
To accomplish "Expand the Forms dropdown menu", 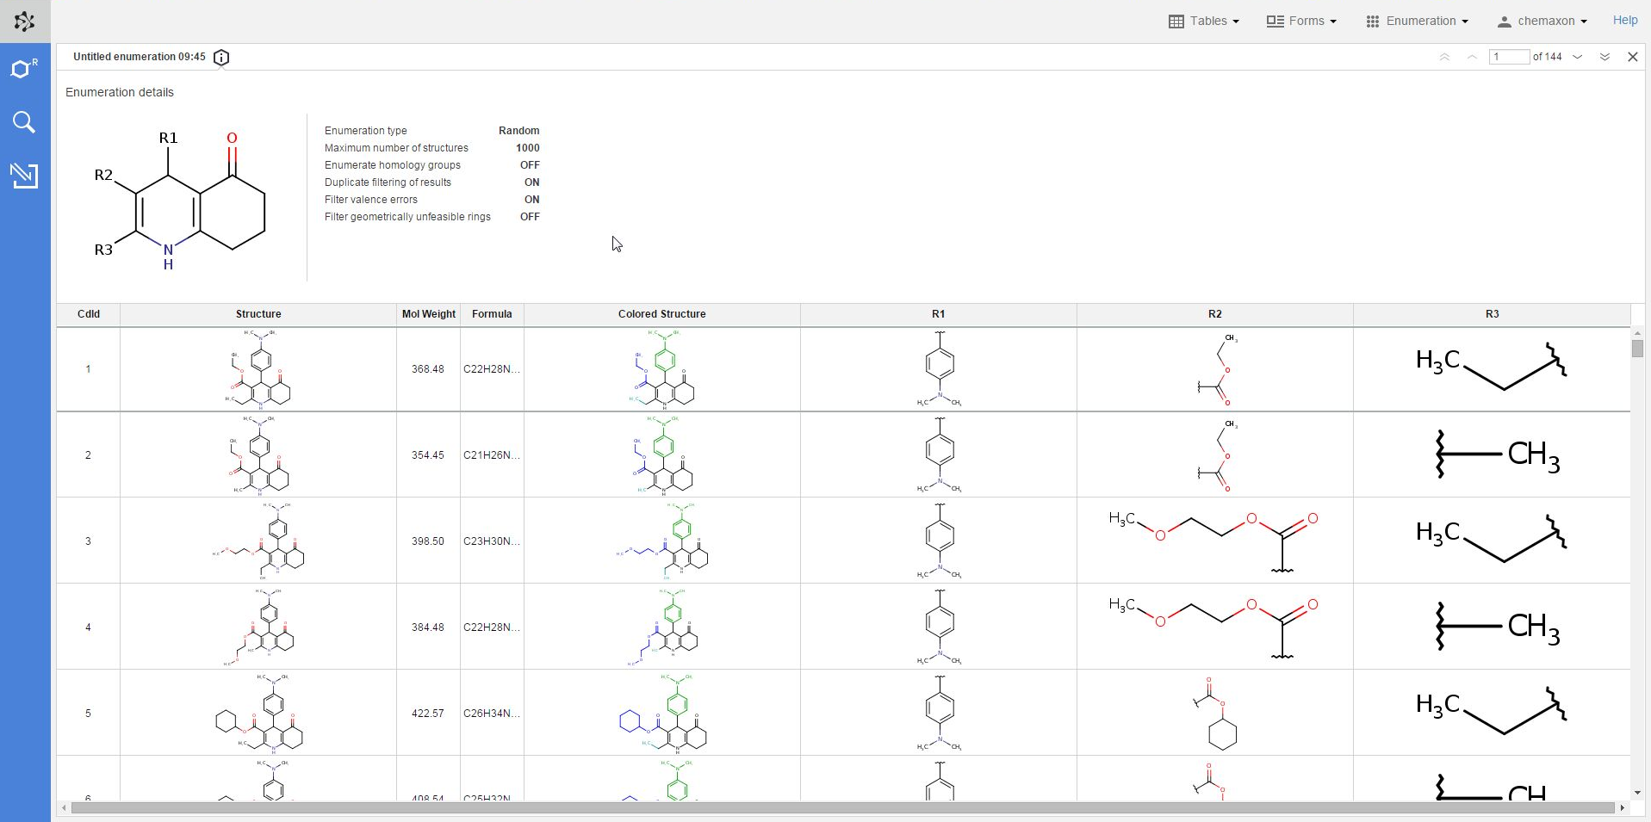I will tap(1301, 22).
